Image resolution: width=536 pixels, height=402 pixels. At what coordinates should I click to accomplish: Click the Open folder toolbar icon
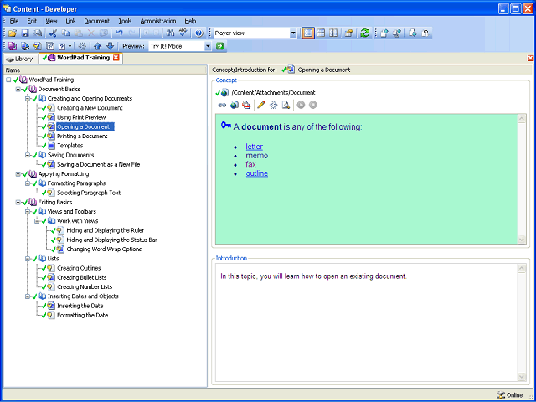[x=13, y=33]
